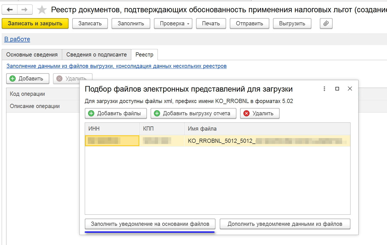
Task: Click Добавить выгрузку отчета button
Action: pos(193,113)
